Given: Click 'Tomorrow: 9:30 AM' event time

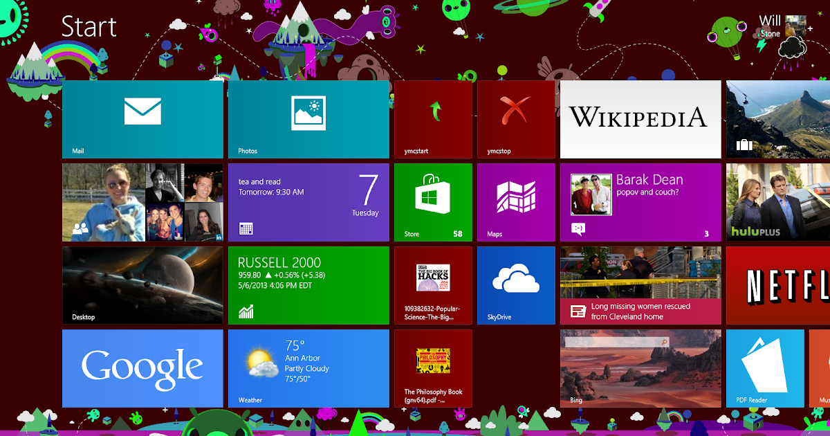Looking at the screenshot, I should [x=271, y=192].
